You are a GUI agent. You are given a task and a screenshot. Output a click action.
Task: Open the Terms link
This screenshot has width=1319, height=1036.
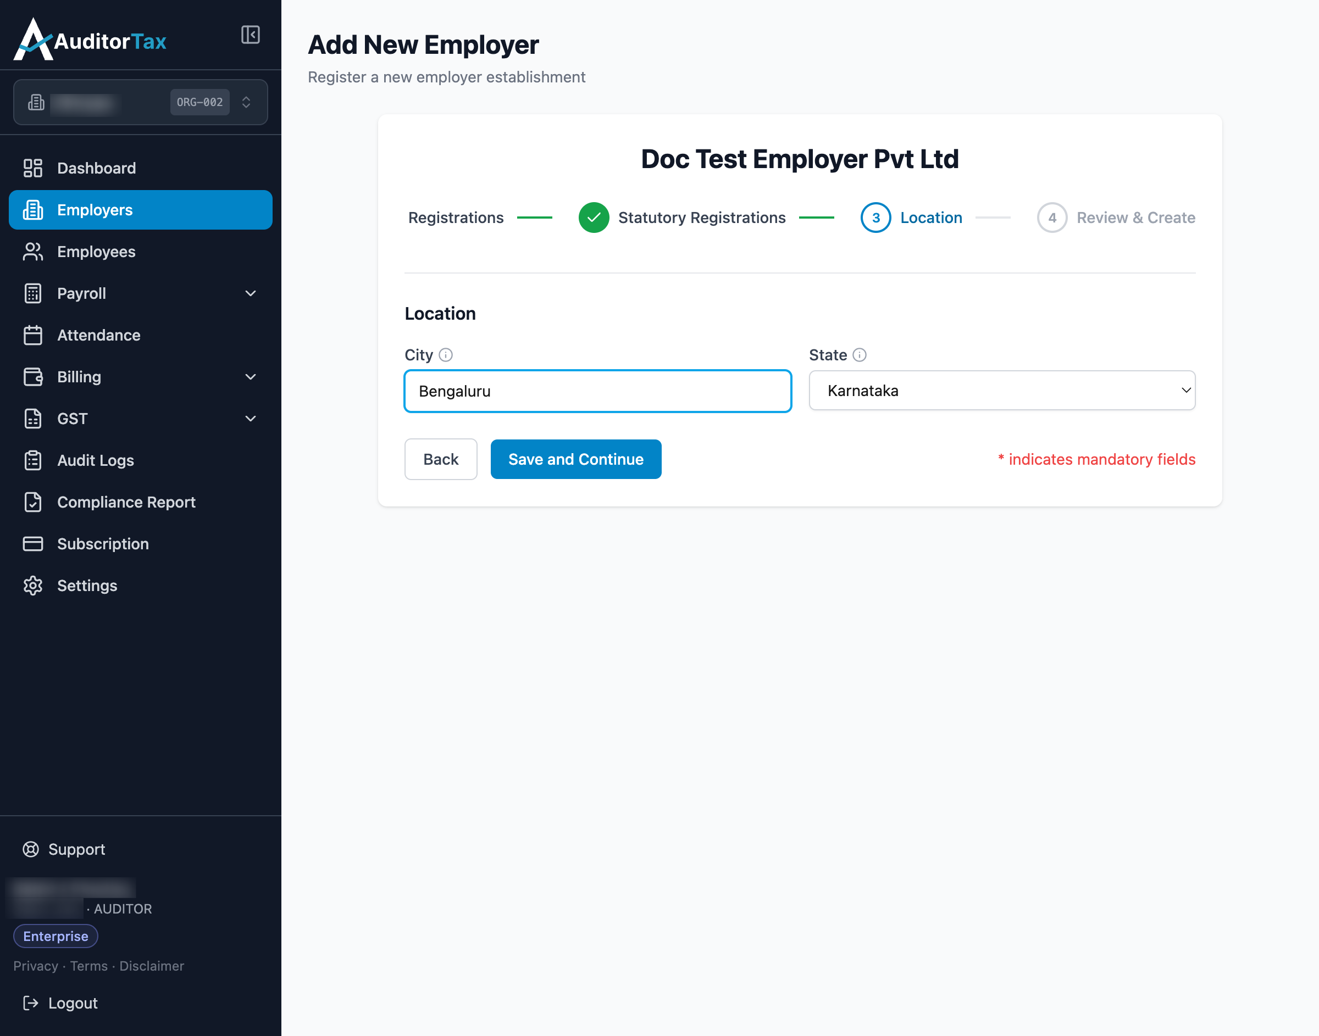[88, 966]
